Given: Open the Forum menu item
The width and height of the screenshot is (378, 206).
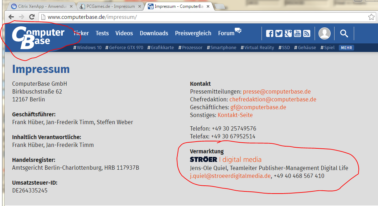Looking at the screenshot, I should pos(229,32).
